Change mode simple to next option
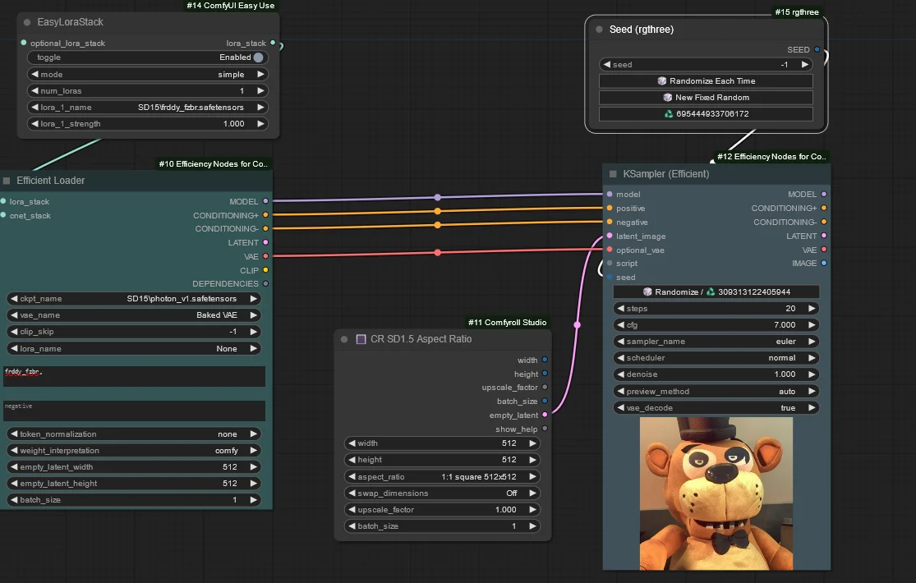Screen dimensions: 916x583 point(260,74)
